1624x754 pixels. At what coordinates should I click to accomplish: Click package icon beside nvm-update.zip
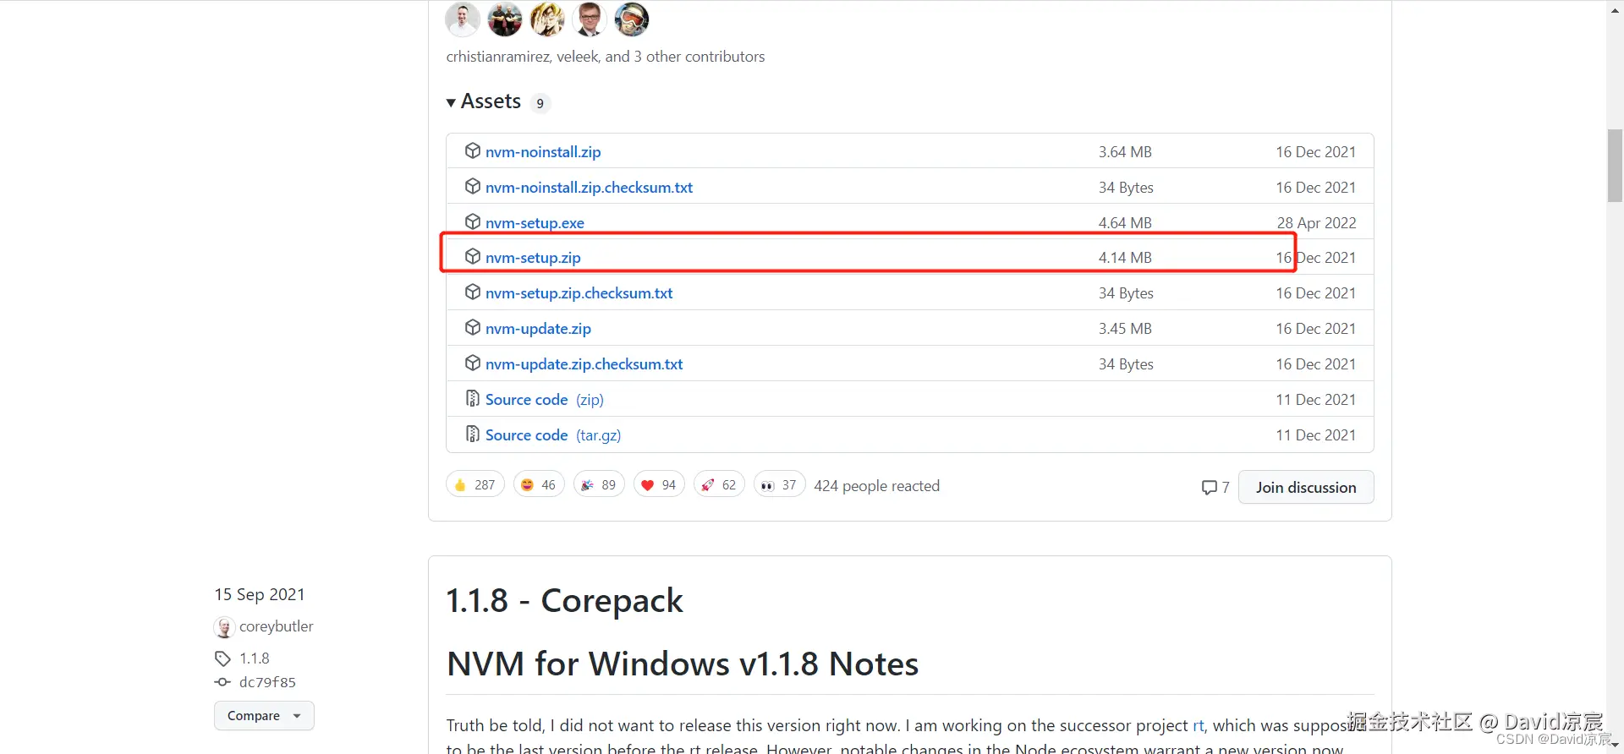[x=473, y=327]
